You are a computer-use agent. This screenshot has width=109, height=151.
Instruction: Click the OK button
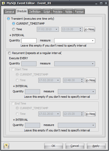pos(53,146)
